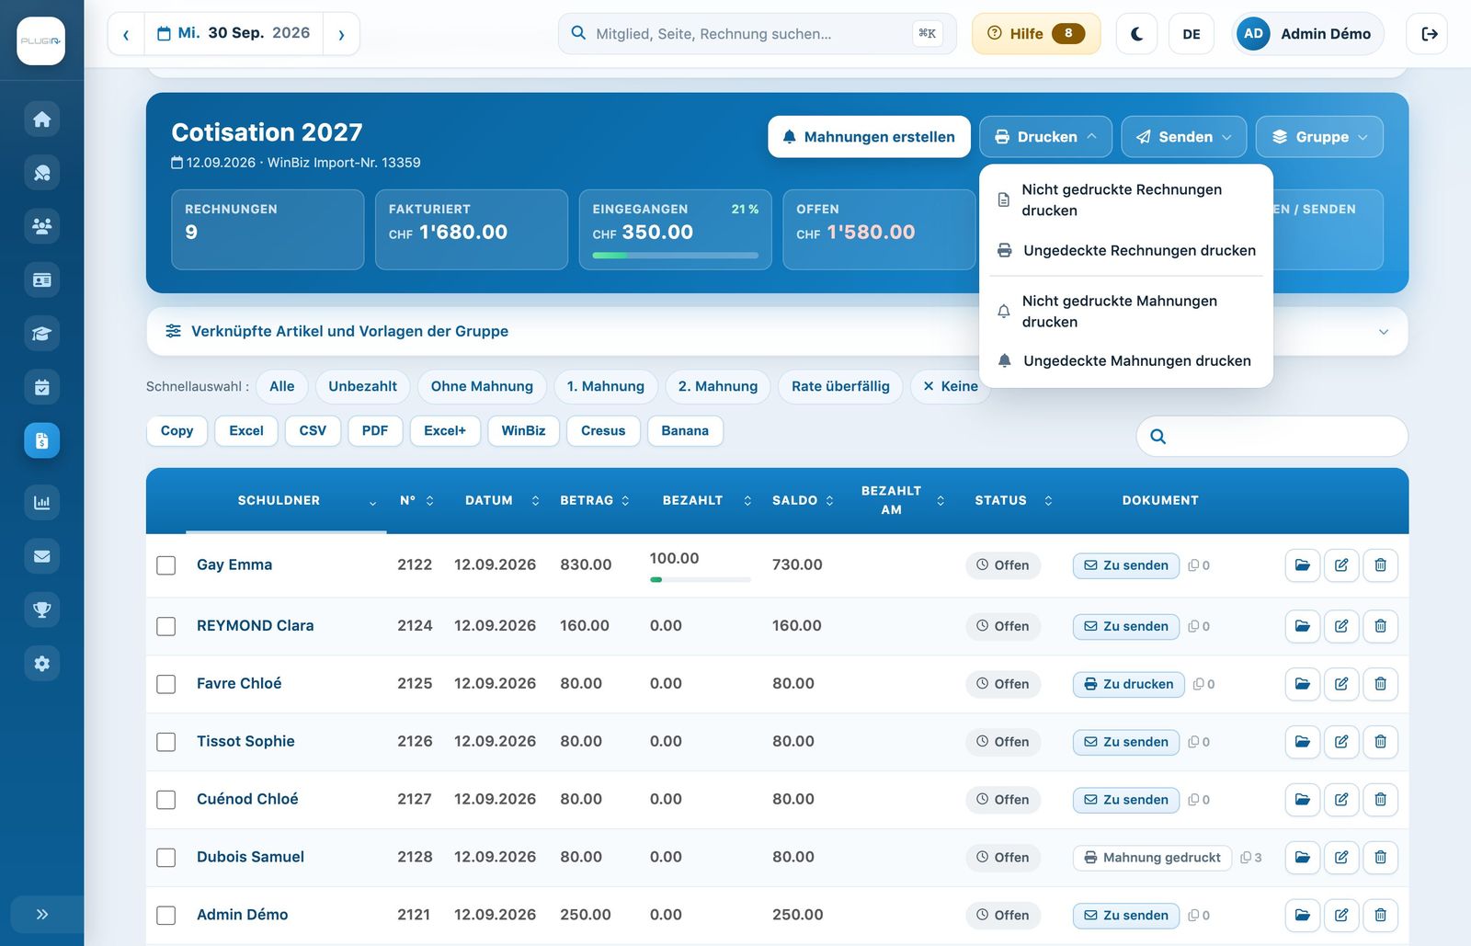This screenshot has height=946, width=1471.
Task: Click the logout icon in top bar
Action: point(1428,34)
